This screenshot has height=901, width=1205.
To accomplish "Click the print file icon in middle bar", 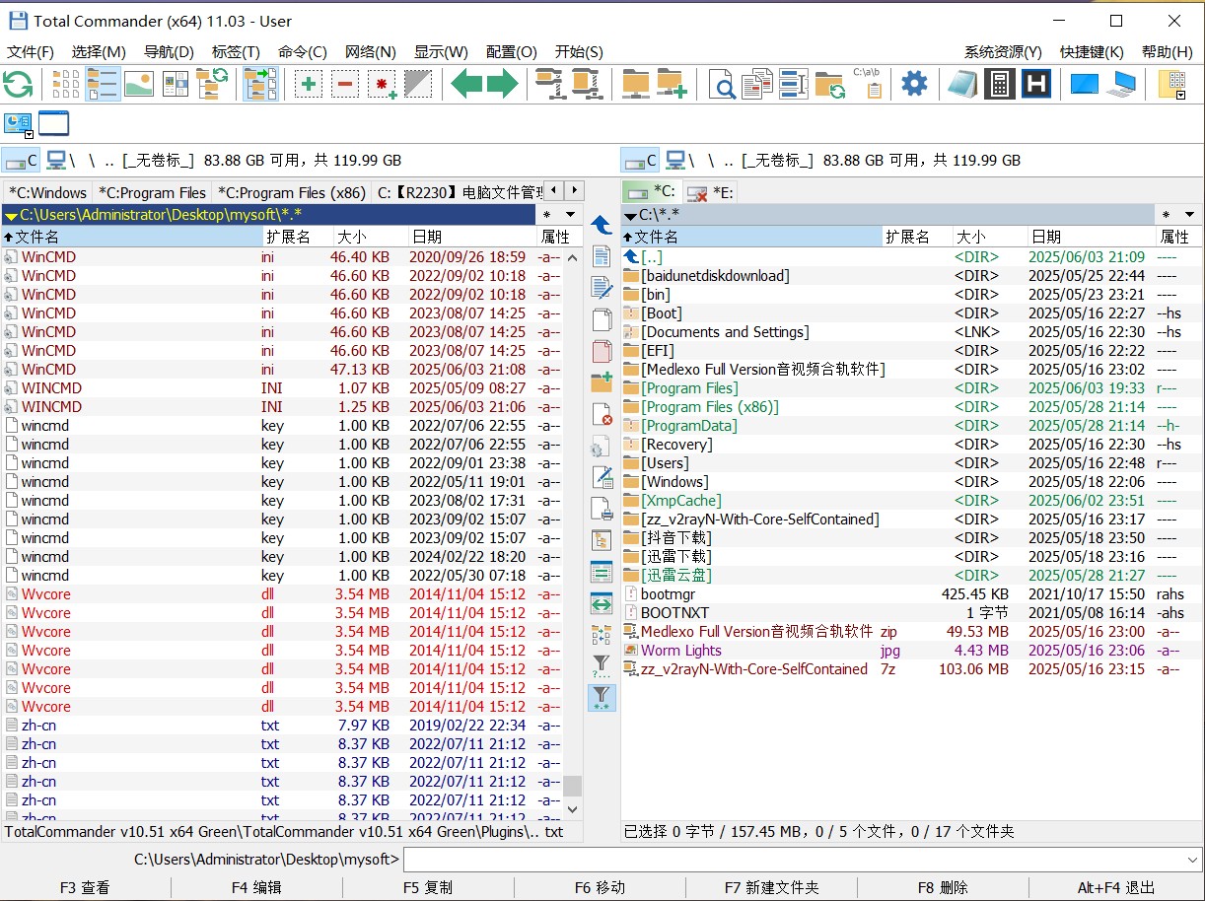I will point(602,509).
